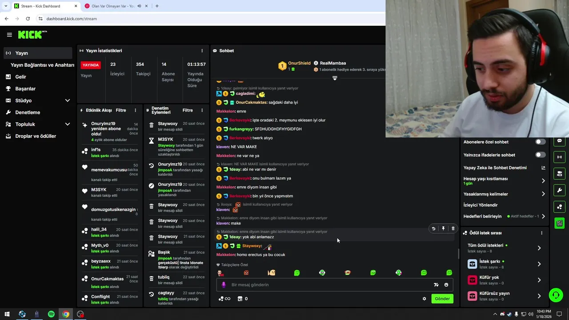The height and width of the screenshot is (320, 569).
Task: Open the clapperboard clips widget icon
Action: click(559, 223)
